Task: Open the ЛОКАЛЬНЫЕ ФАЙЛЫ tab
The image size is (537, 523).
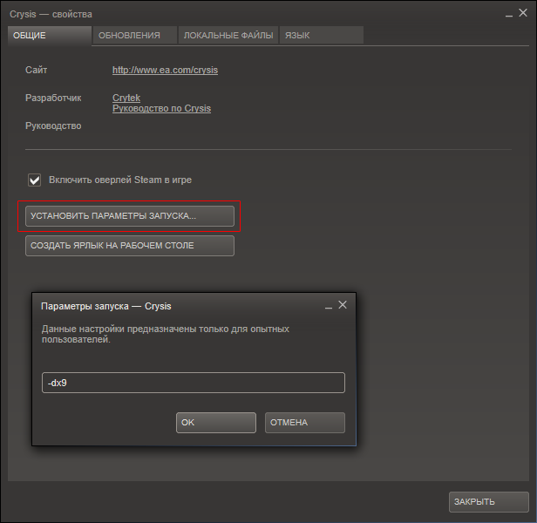Action: [x=228, y=35]
